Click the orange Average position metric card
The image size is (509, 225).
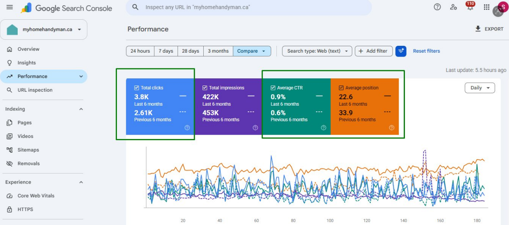point(365,106)
